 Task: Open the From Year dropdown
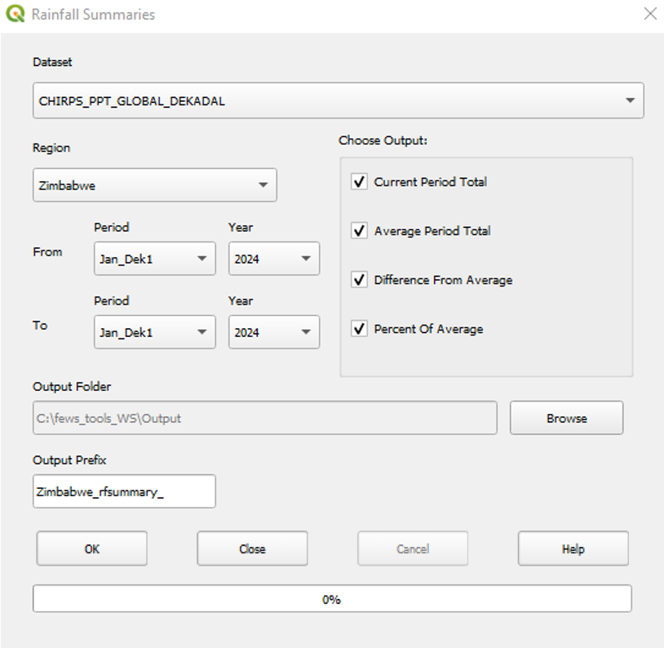(x=273, y=259)
